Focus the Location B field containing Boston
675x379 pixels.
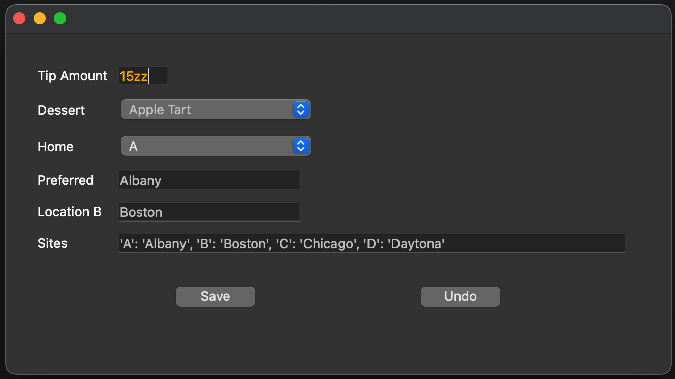pos(208,212)
